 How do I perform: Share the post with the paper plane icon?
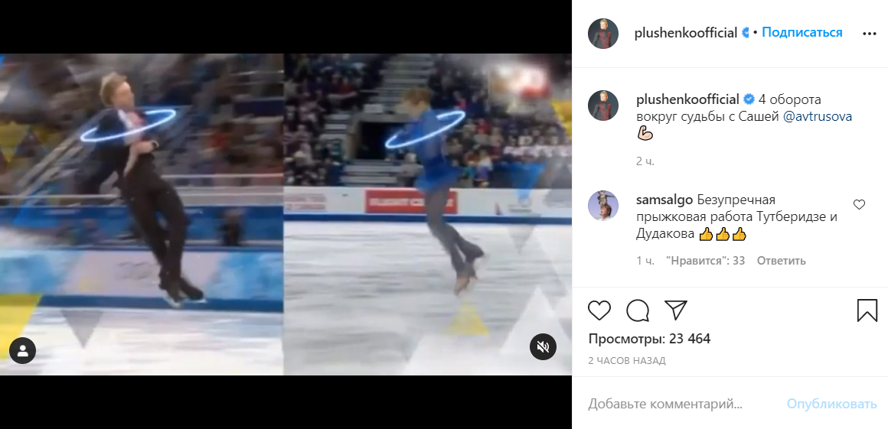click(x=676, y=310)
